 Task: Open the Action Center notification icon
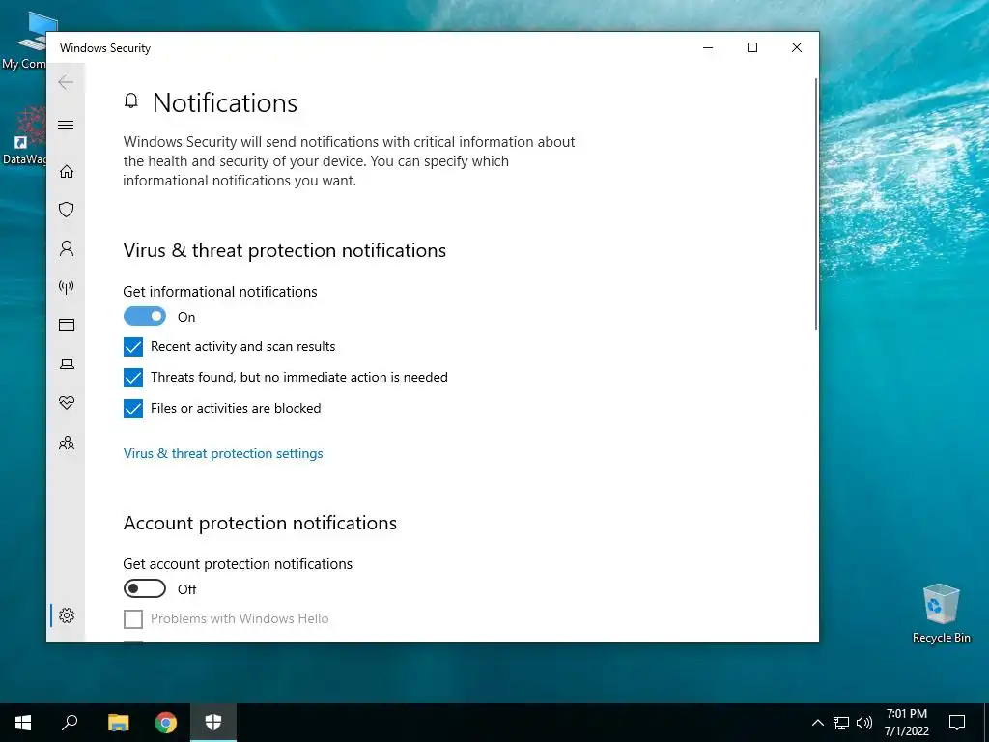(957, 723)
